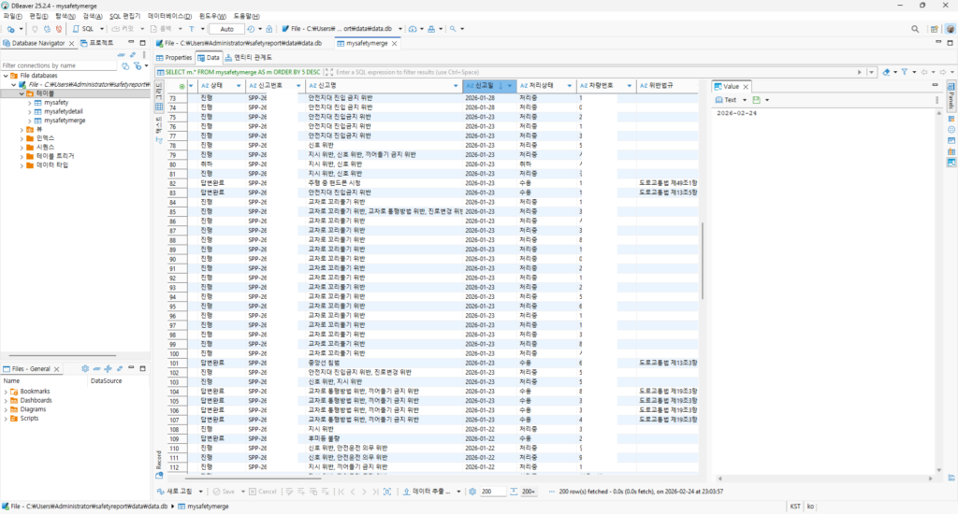Click the Filter connections by name field
The width and height of the screenshot is (958, 514).
(x=56, y=65)
